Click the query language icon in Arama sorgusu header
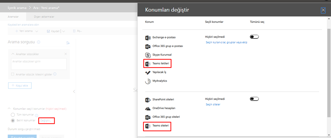Image resolution: width=331 pixels, height=138 pixels. [68, 43]
